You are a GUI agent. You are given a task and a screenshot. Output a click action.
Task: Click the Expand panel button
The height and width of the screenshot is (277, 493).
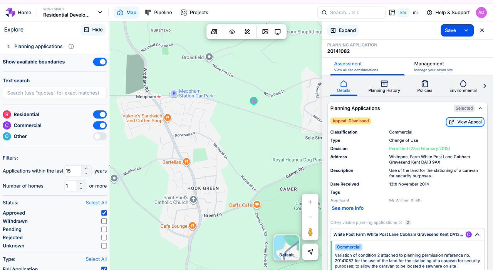(343, 30)
